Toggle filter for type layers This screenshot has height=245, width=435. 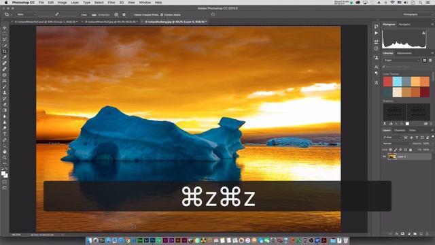417,137
